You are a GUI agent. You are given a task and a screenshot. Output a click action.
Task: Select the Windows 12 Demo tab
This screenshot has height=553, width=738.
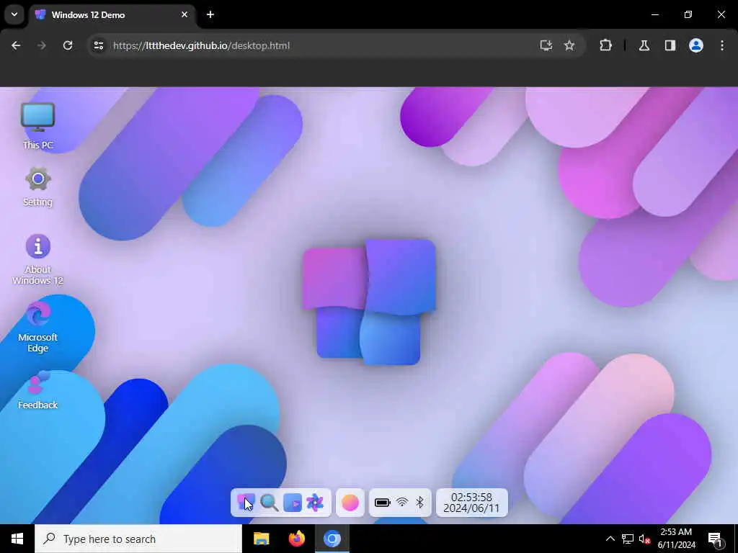pos(112,14)
